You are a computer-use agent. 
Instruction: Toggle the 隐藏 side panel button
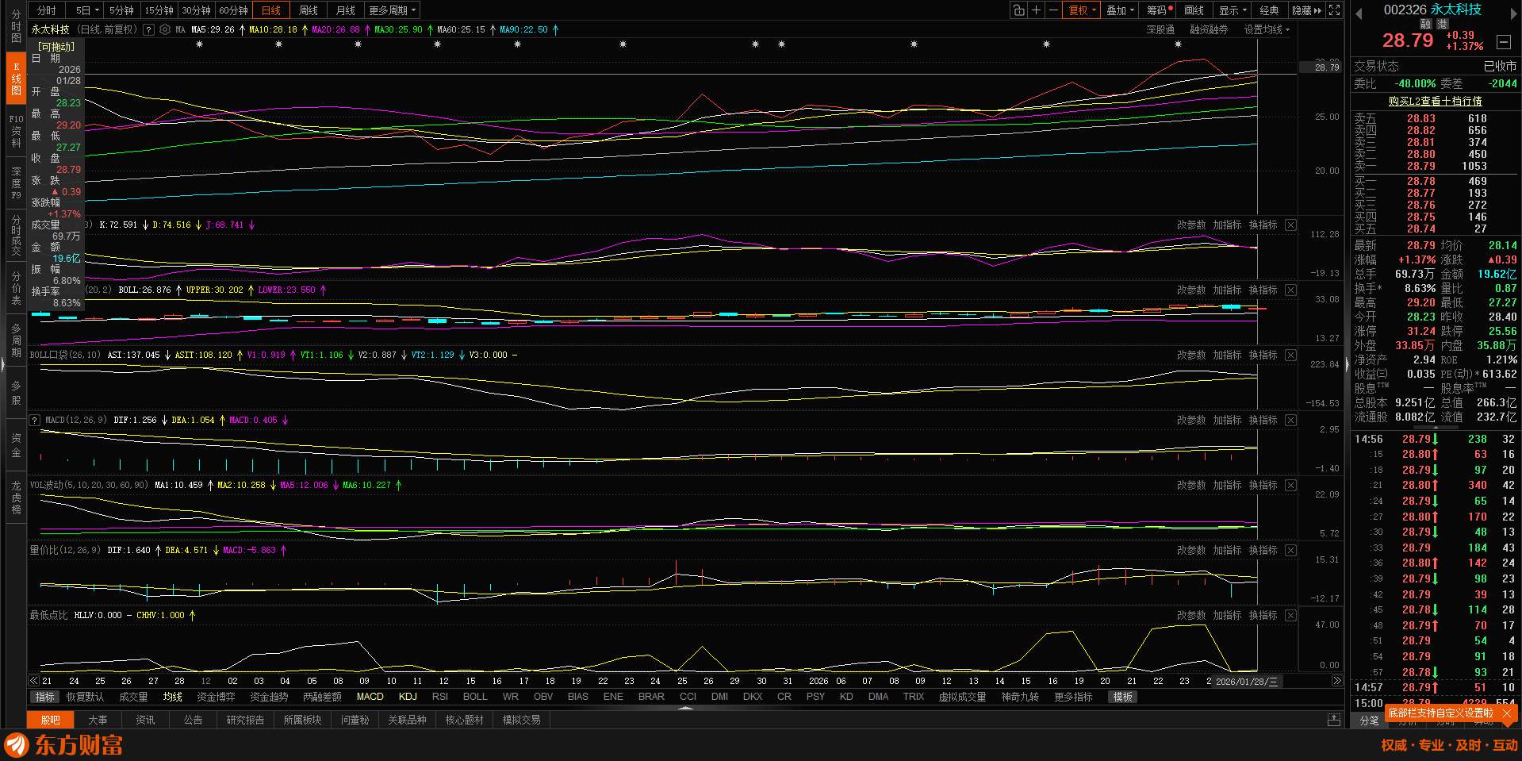click(1306, 10)
